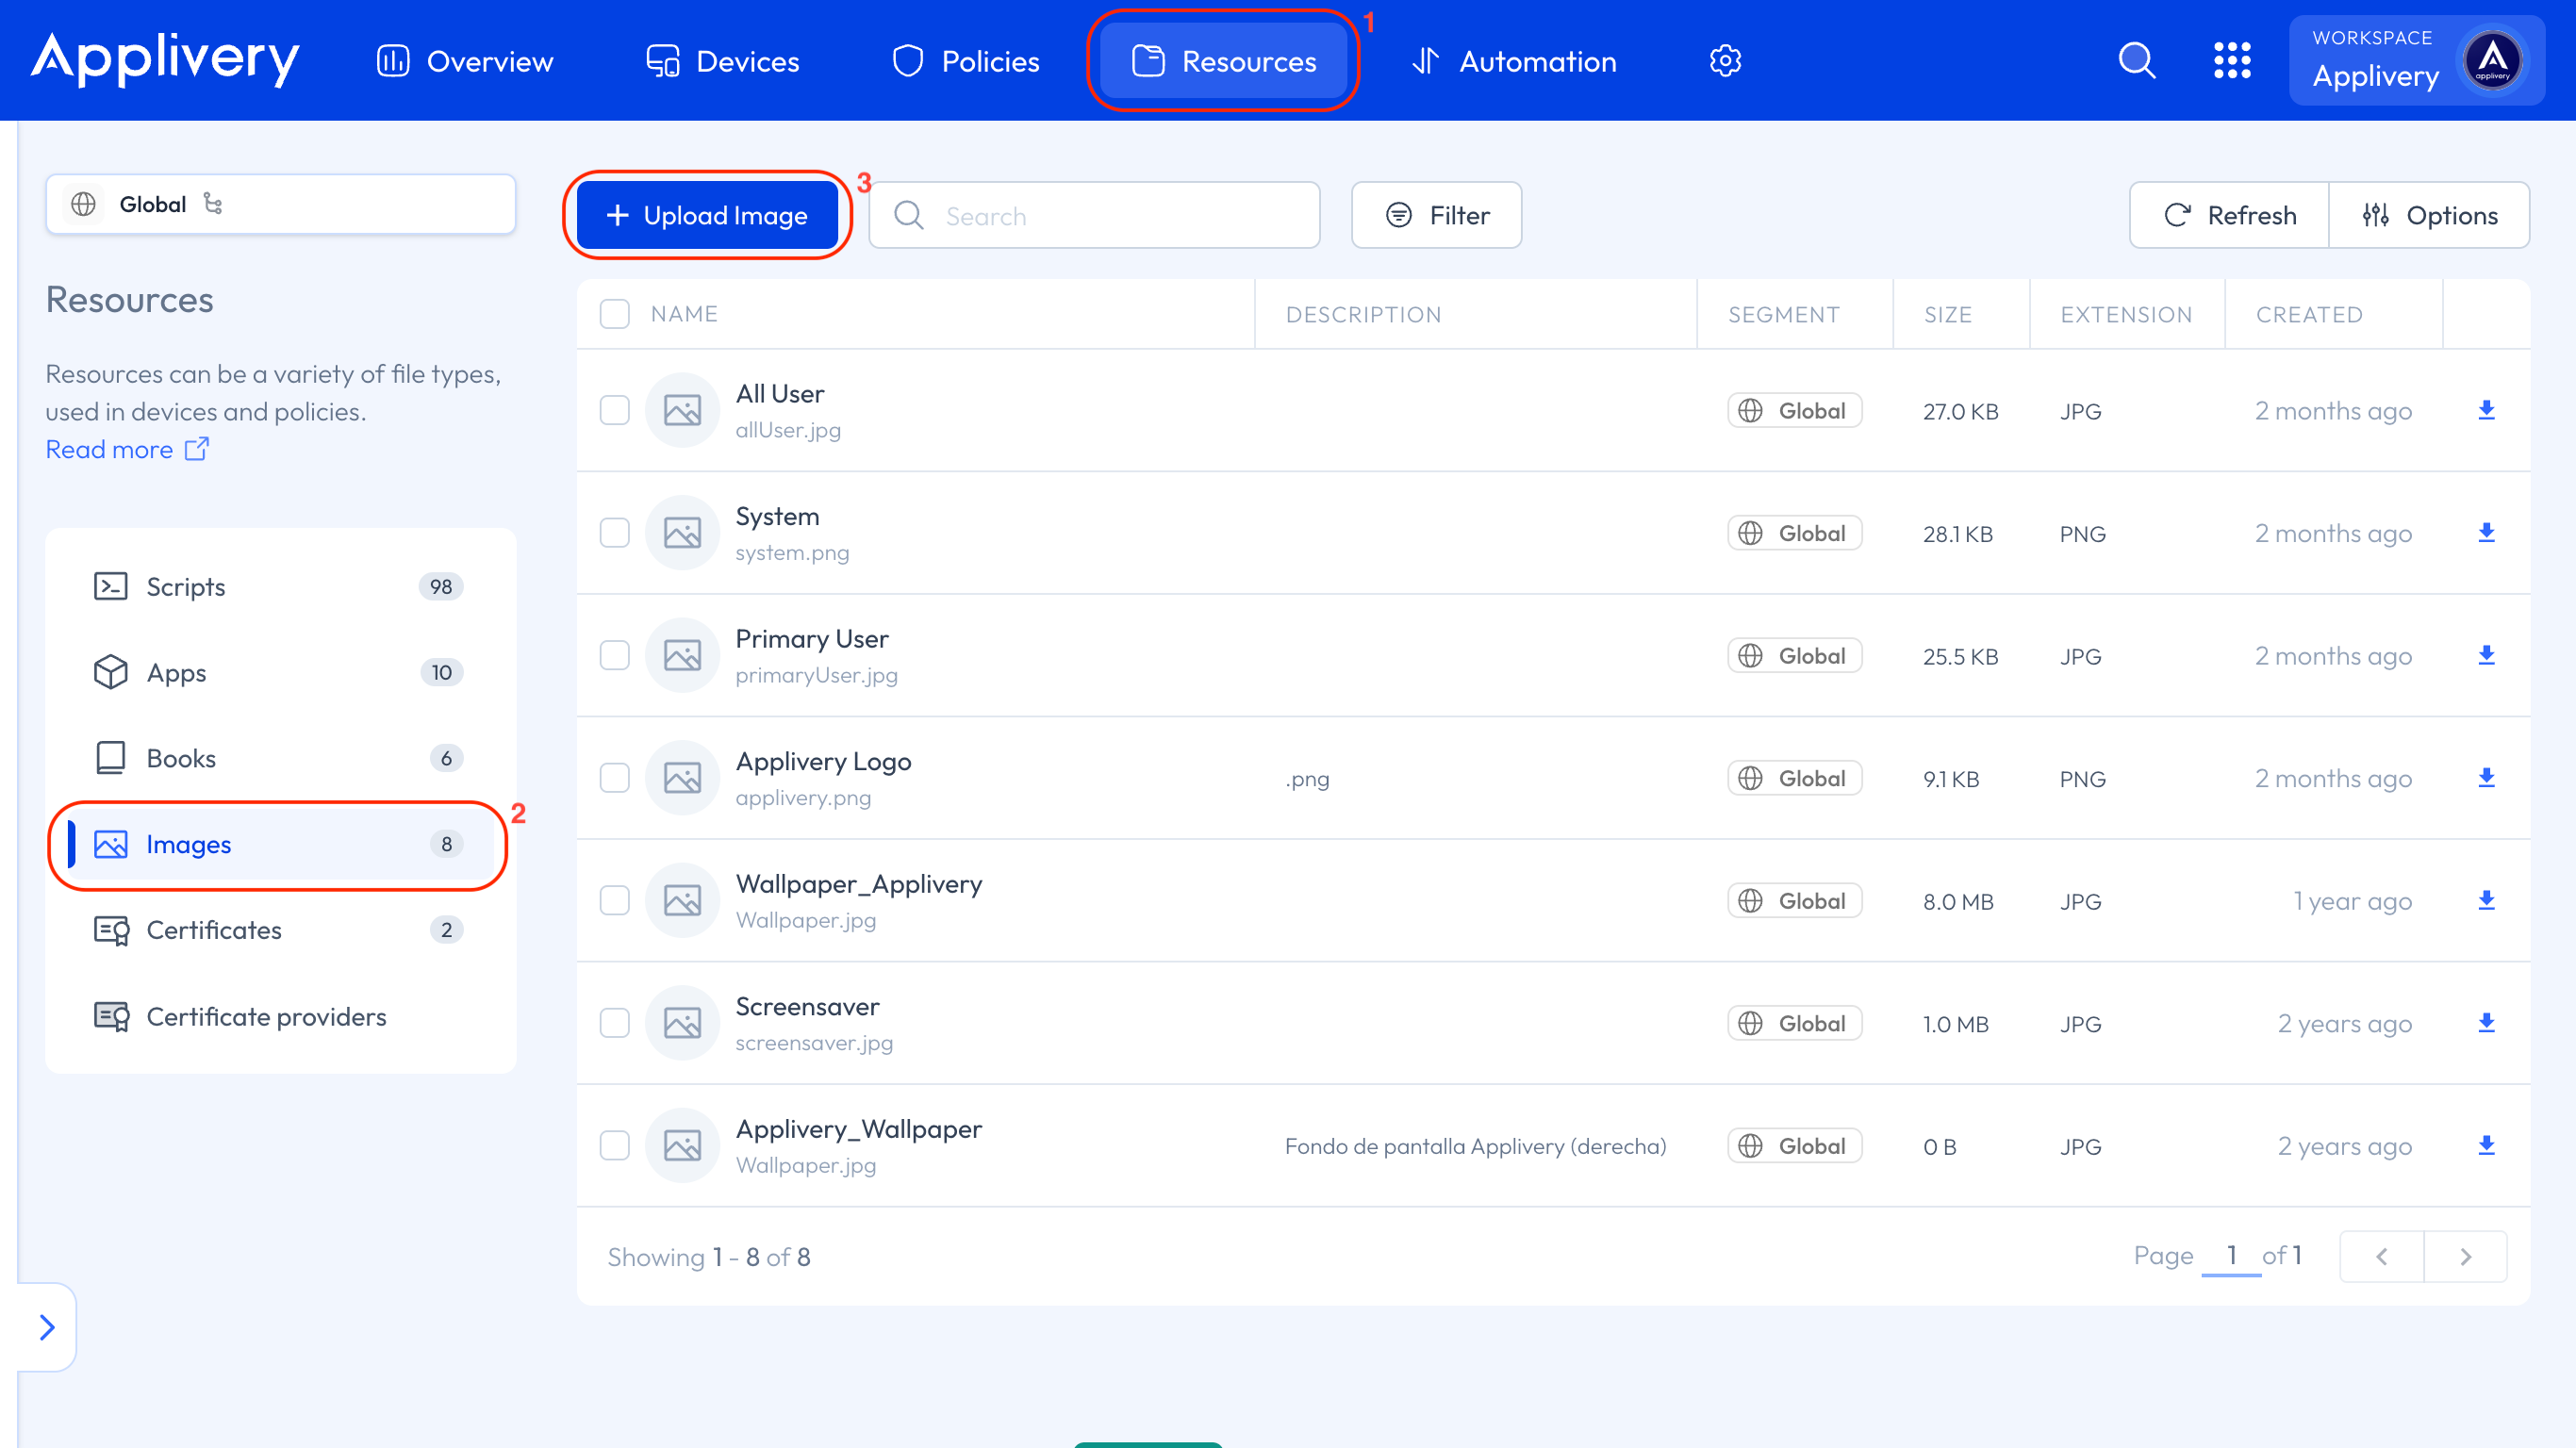Expand the collapsed left side panel chevron
This screenshot has height=1448, width=2576.
47,1327
